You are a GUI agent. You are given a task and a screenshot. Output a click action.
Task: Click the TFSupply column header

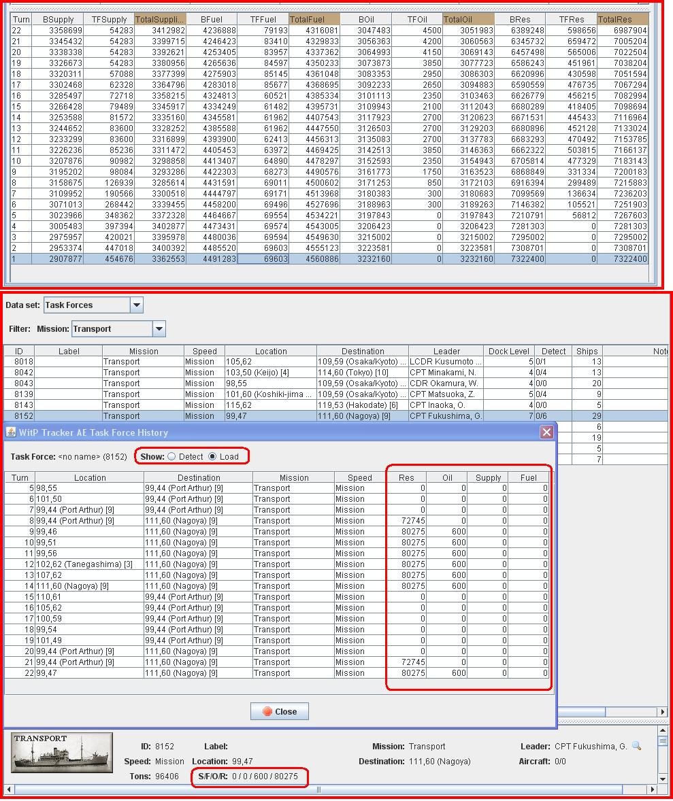tap(109, 20)
